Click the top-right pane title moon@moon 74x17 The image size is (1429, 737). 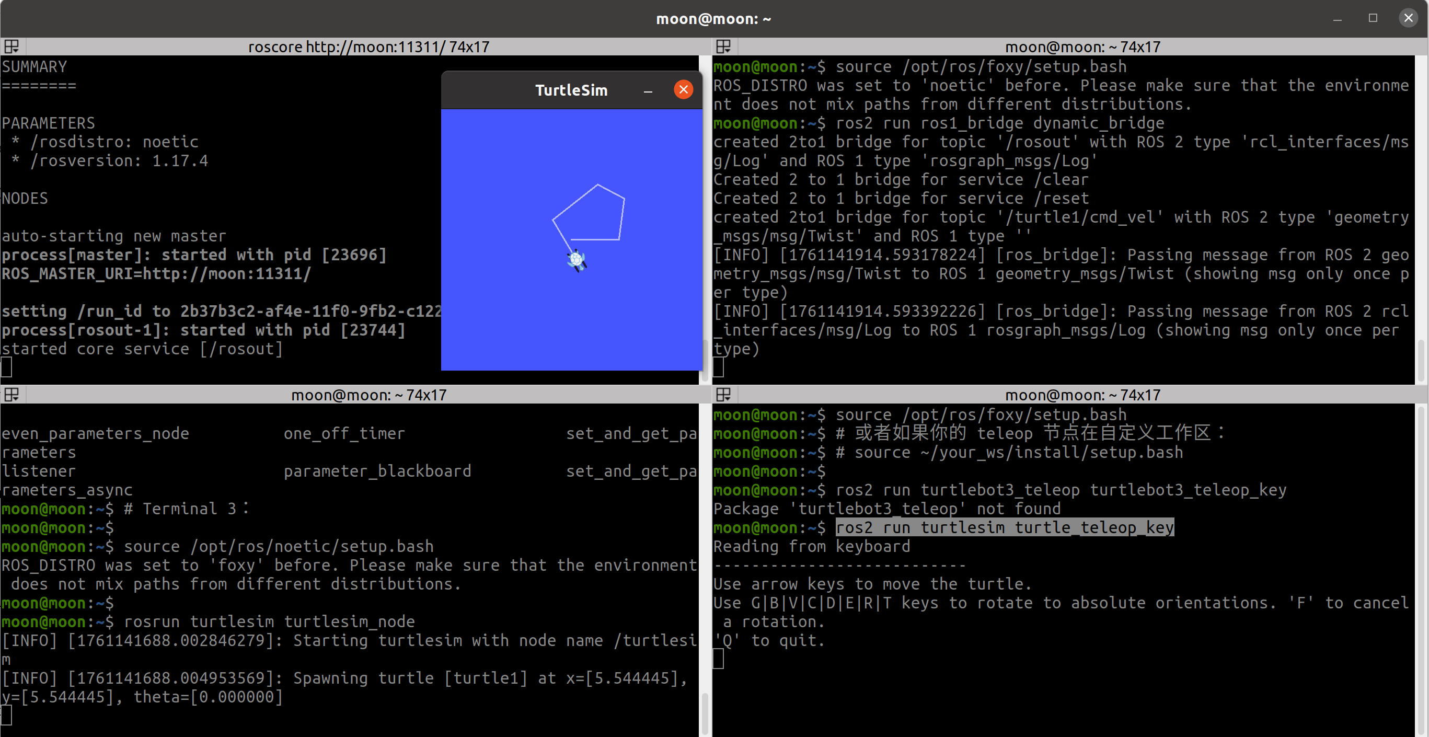(1082, 47)
